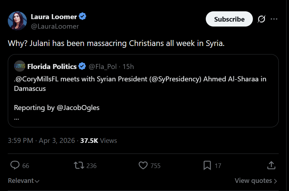Screen dimensions: 289x191
Task: Open the share post icon
Action: pos(271,165)
